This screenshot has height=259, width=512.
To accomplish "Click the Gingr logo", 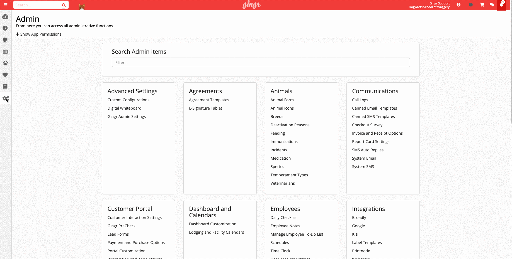I will tap(252, 5).
